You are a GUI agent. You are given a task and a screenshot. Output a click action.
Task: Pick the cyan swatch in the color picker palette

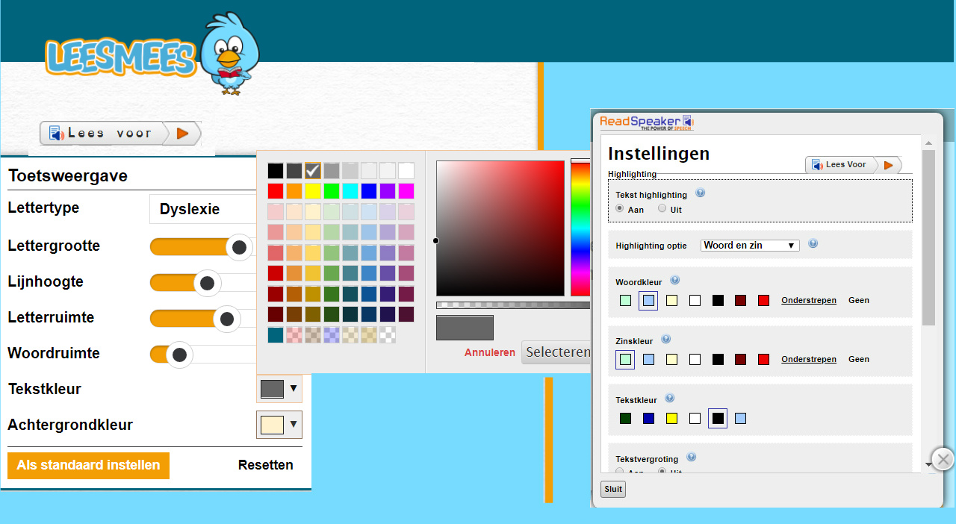tap(350, 191)
